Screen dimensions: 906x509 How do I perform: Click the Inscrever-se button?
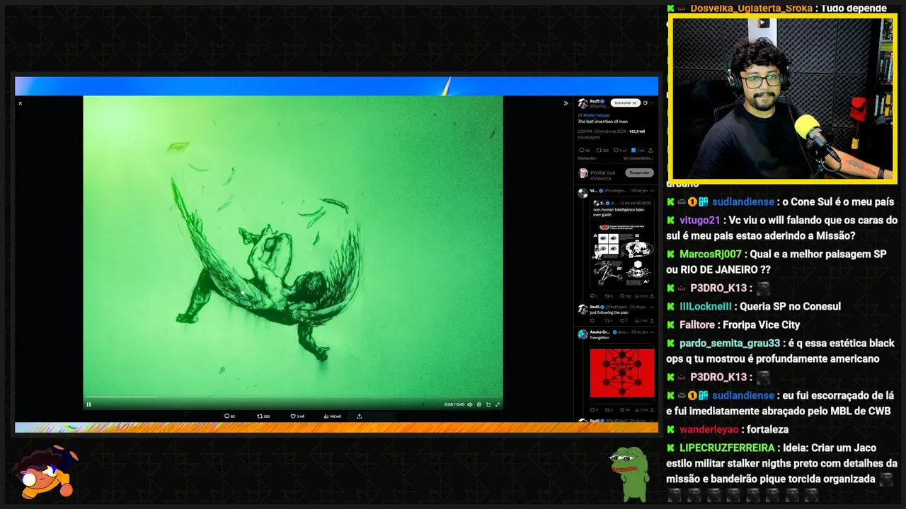pyautogui.click(x=626, y=103)
